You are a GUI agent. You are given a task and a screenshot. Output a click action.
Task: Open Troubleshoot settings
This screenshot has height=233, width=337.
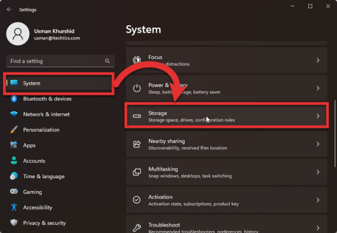(227, 224)
